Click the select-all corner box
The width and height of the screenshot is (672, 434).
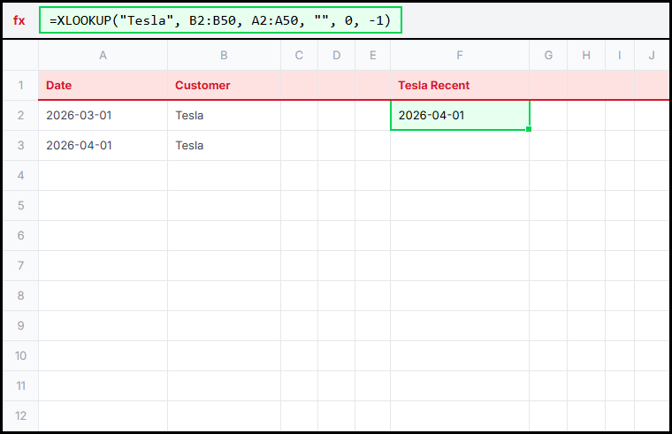(20, 56)
